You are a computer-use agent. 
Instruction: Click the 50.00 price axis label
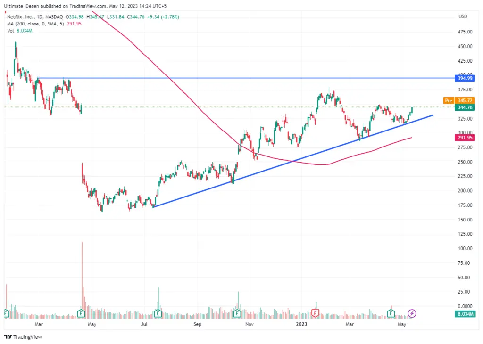465,277
